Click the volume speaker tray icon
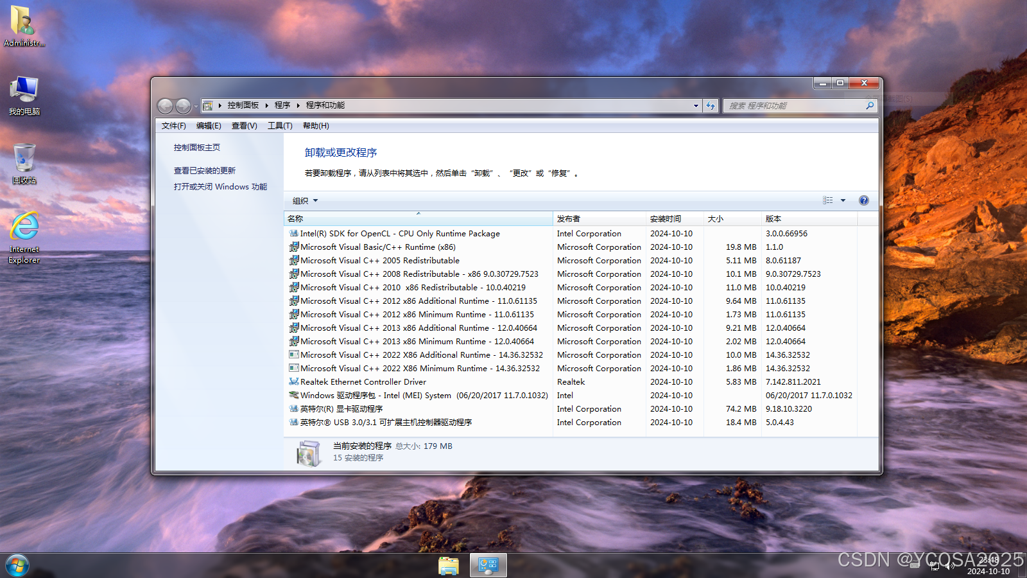The height and width of the screenshot is (578, 1027). (949, 566)
